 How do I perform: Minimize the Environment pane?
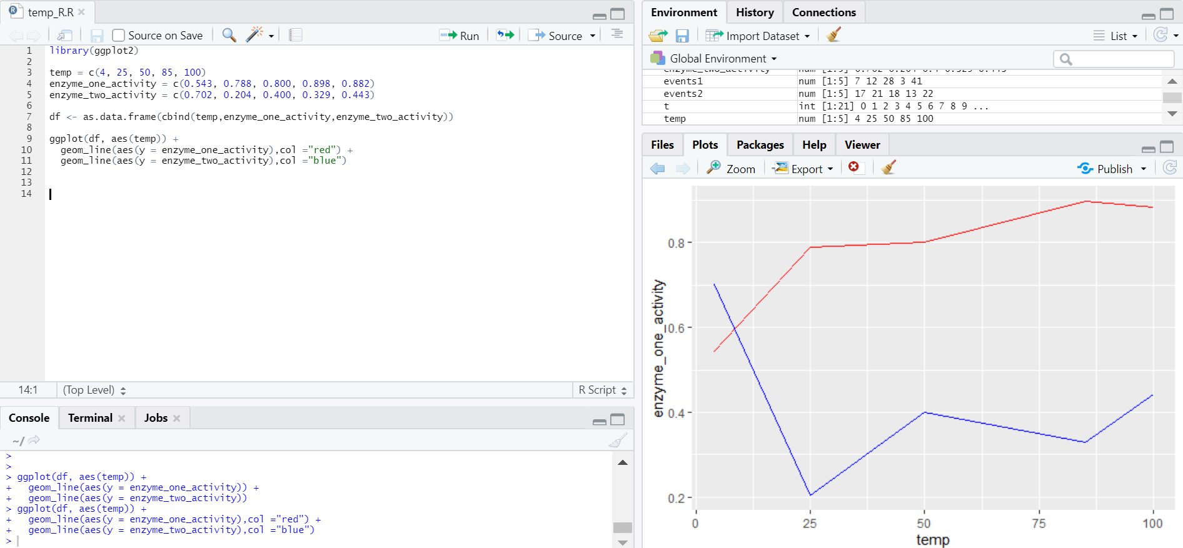pyautogui.click(x=1148, y=16)
